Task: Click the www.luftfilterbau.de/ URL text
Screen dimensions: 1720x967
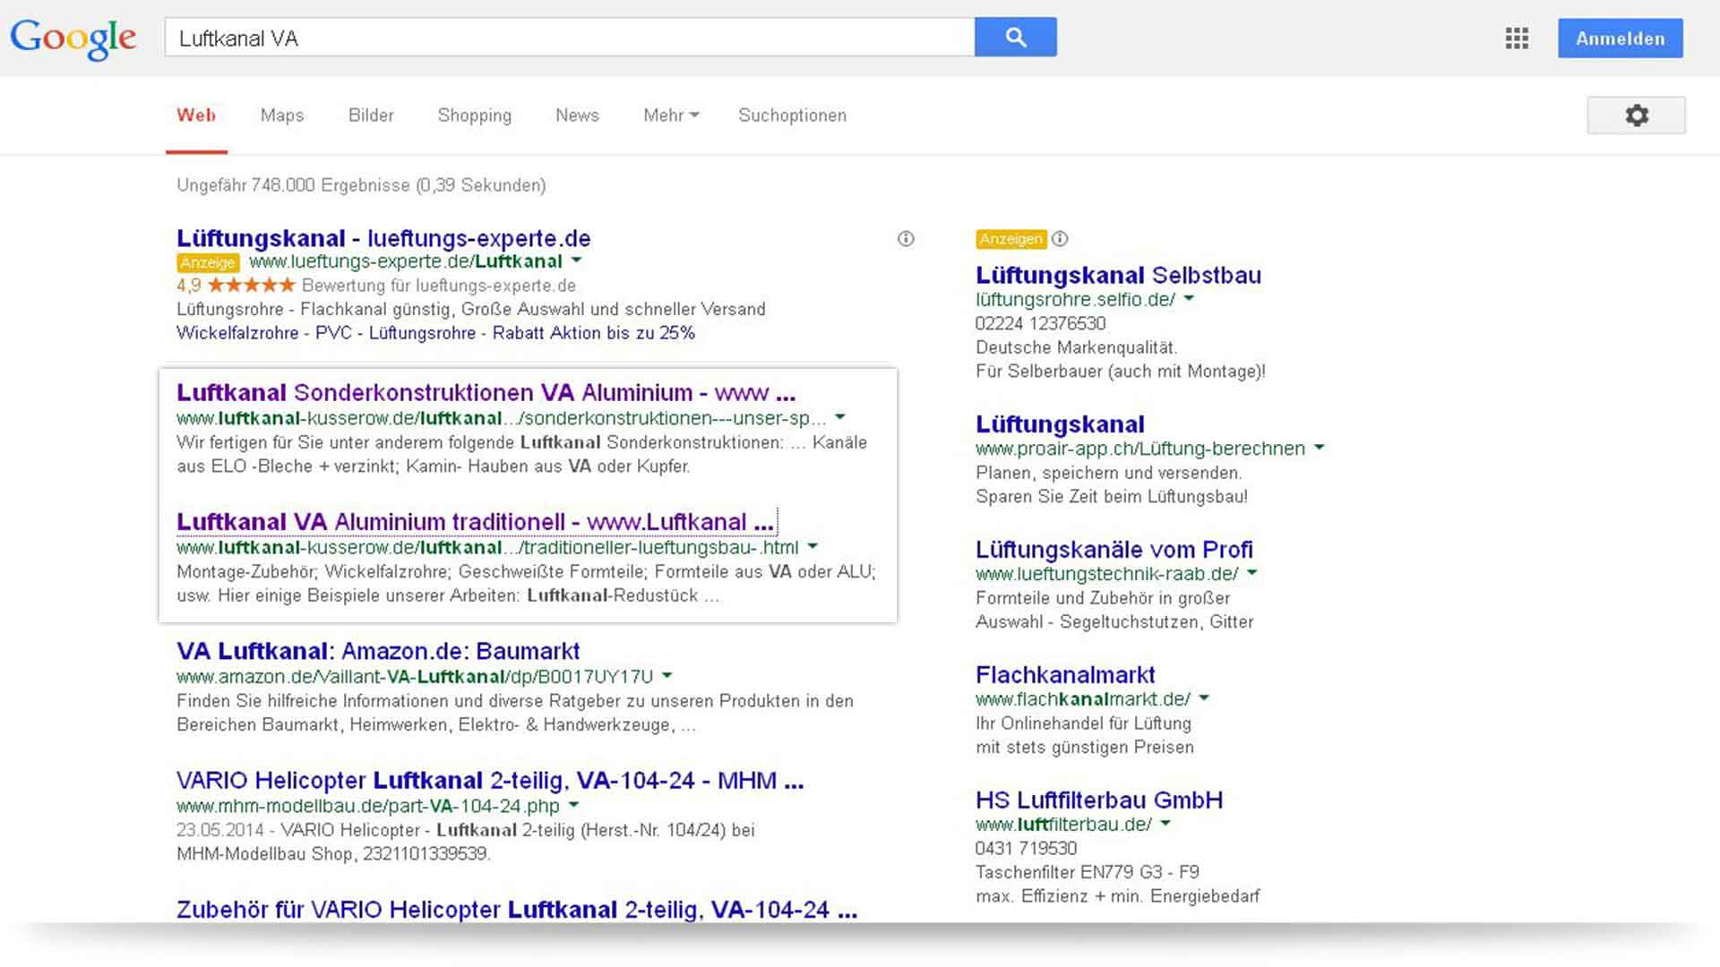Action: (x=1063, y=825)
